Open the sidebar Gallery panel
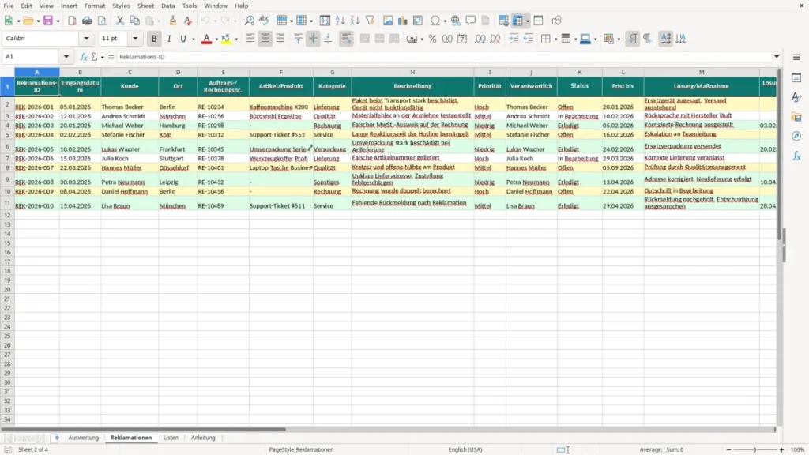809x455 pixels. 796,117
